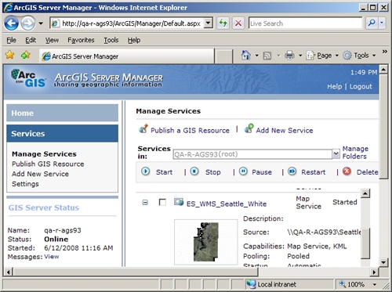Tick the ES_WMS_Seattle_White checkbox
Image resolution: width=392 pixels, height=292 pixels.
click(162, 202)
